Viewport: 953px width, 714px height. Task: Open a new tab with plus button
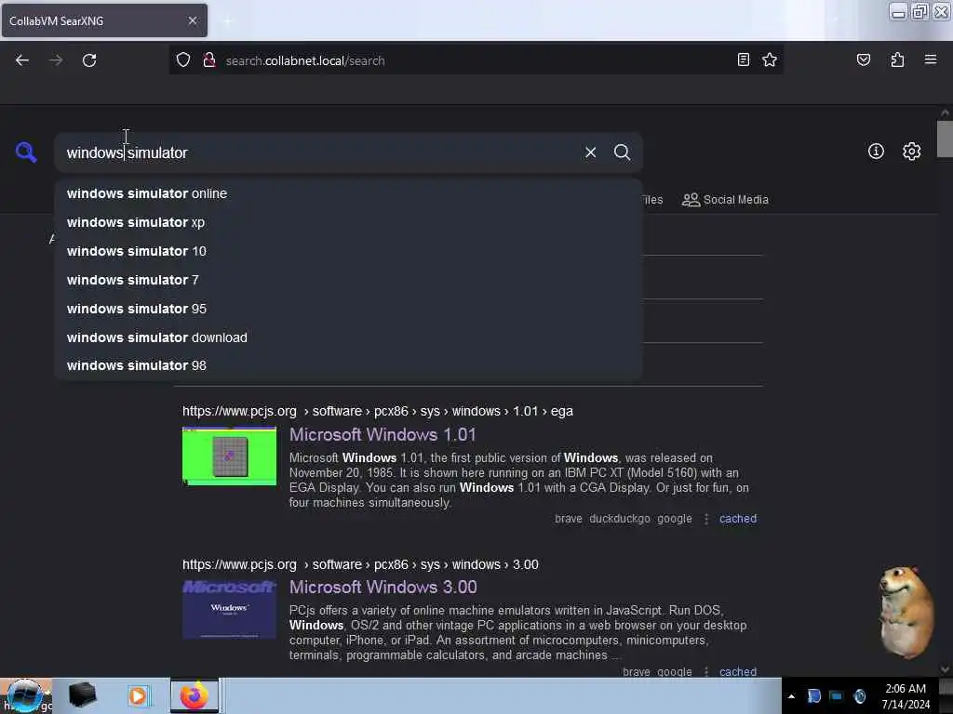click(227, 21)
